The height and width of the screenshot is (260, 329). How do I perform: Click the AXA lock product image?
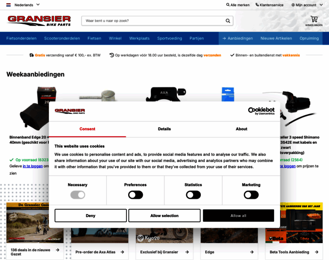click(166, 94)
